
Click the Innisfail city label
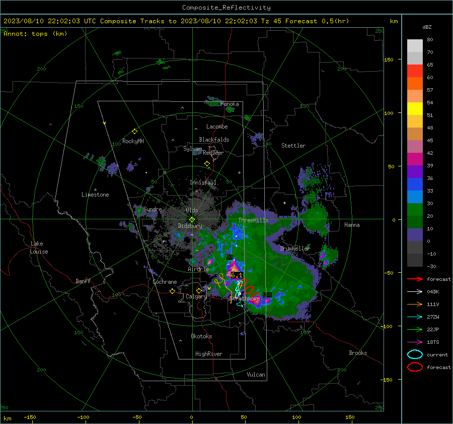203,183
